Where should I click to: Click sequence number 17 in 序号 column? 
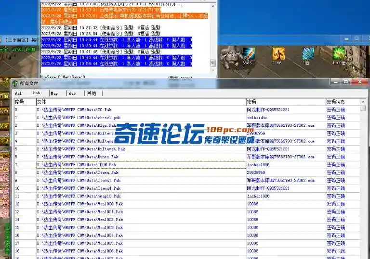coord(17,243)
